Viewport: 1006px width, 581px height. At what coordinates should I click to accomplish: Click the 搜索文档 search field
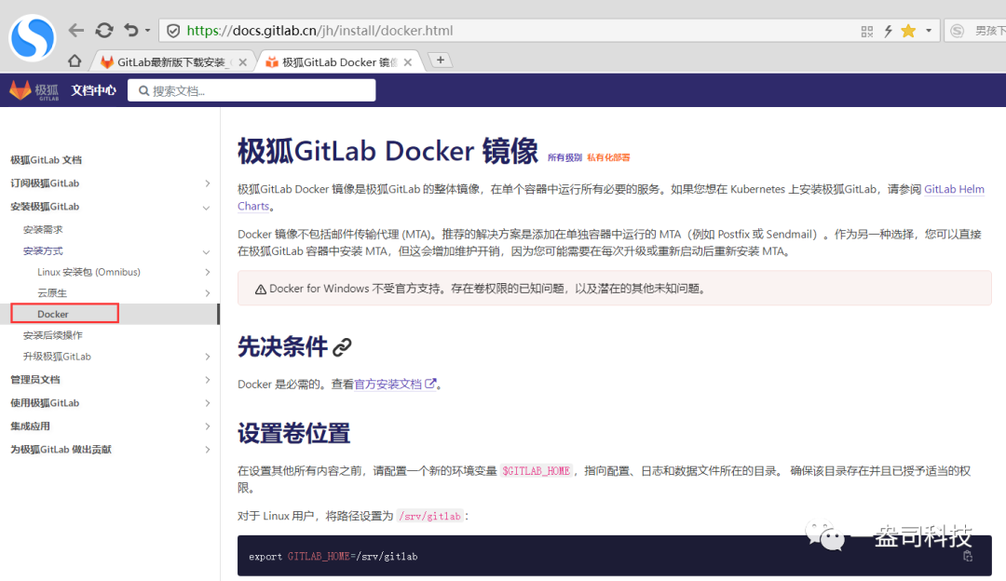point(251,90)
